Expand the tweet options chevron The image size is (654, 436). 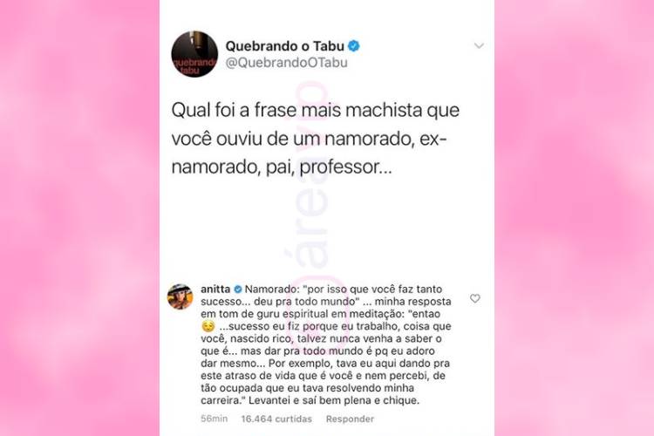479,45
